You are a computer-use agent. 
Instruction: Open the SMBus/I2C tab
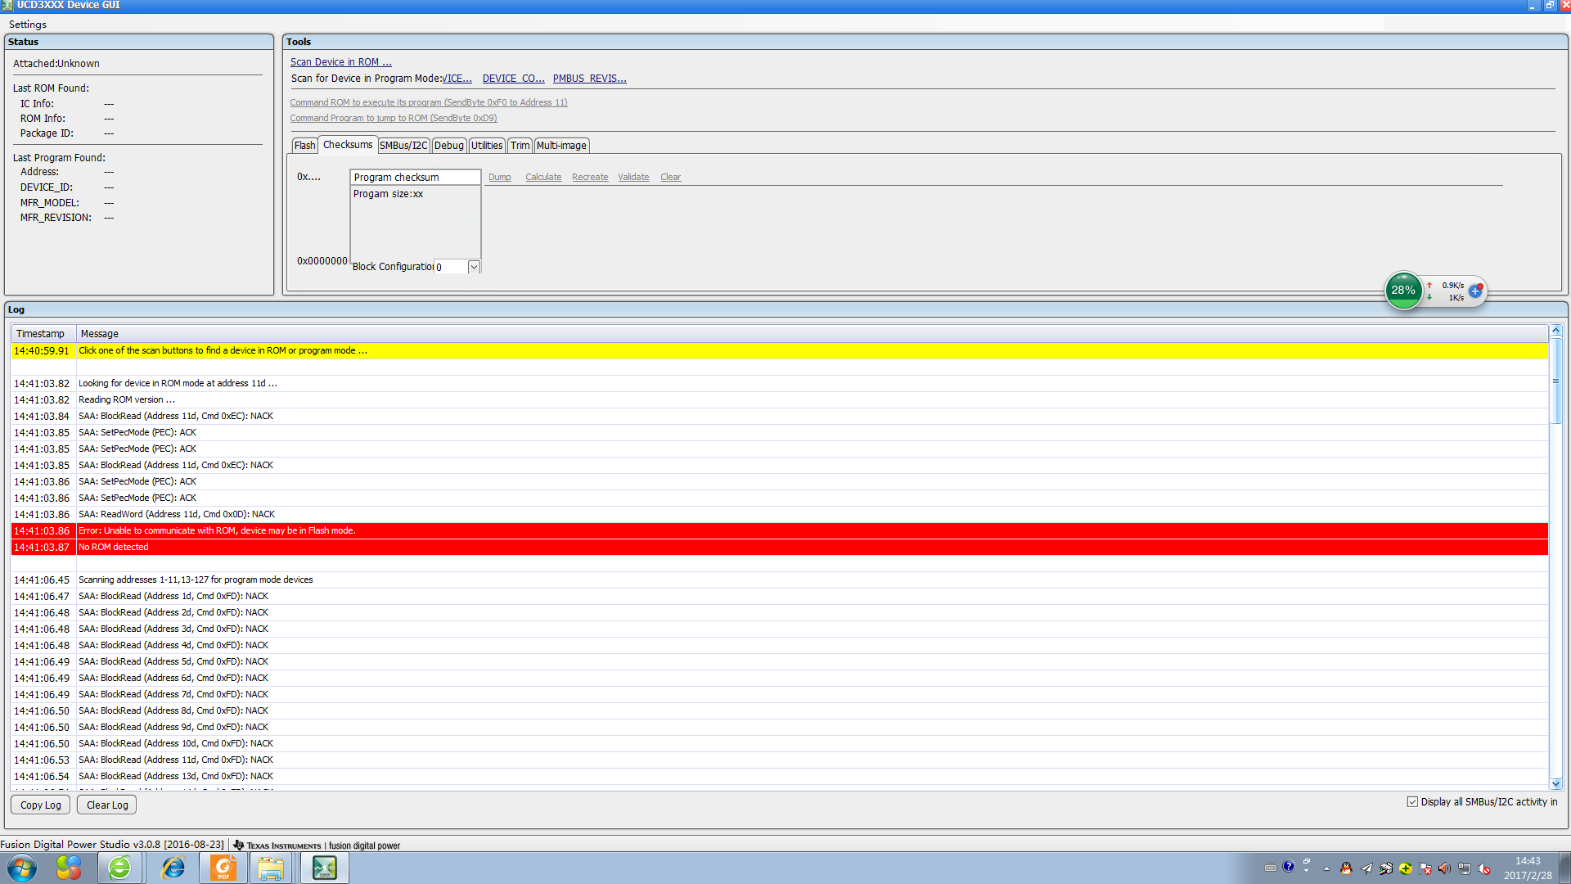point(403,146)
